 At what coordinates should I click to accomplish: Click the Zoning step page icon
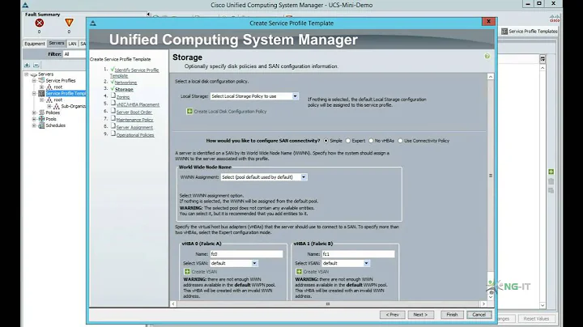(113, 96)
